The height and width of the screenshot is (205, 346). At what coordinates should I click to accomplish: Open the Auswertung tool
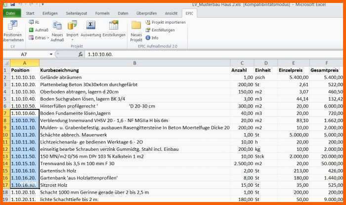coord(91,29)
